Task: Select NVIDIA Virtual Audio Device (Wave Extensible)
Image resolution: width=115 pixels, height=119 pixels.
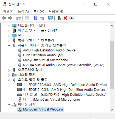Action: 64,65
